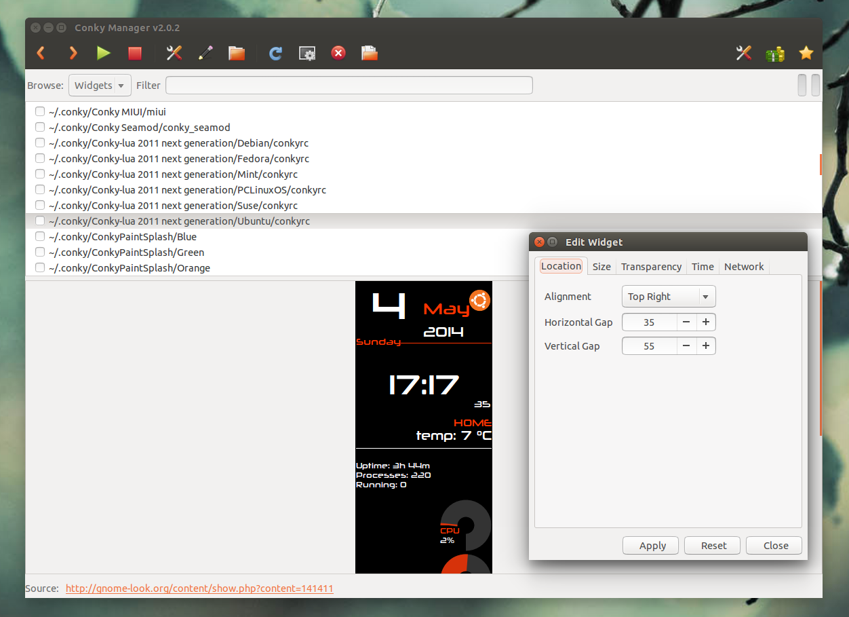The height and width of the screenshot is (617, 849).
Task: Stop widget with red square icon
Action: coord(135,53)
